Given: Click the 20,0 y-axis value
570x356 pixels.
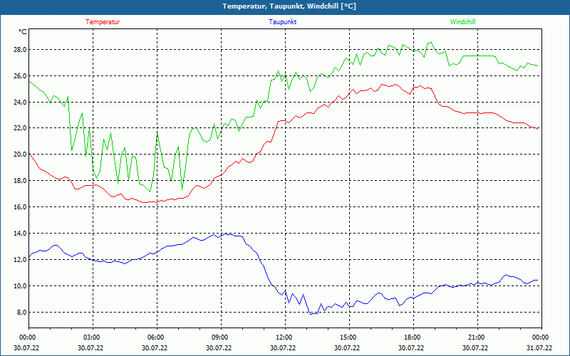Looking at the screenshot, I should point(20,155).
